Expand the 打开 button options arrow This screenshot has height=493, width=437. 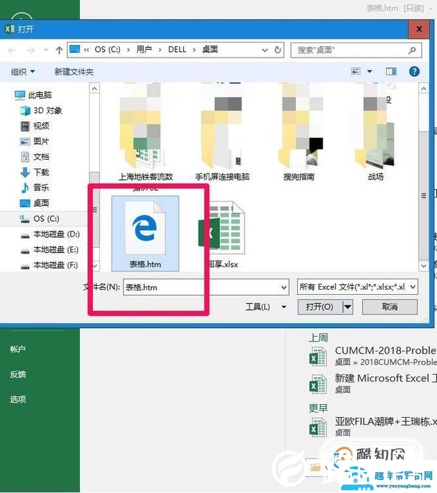tap(347, 307)
